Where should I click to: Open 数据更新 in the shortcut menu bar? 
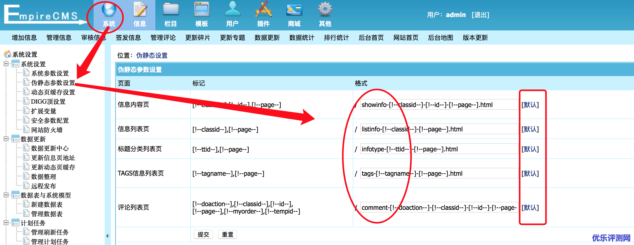click(267, 38)
